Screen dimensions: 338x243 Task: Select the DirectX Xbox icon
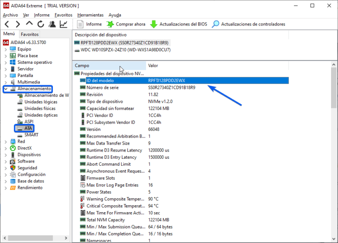pyautogui.click(x=13, y=148)
